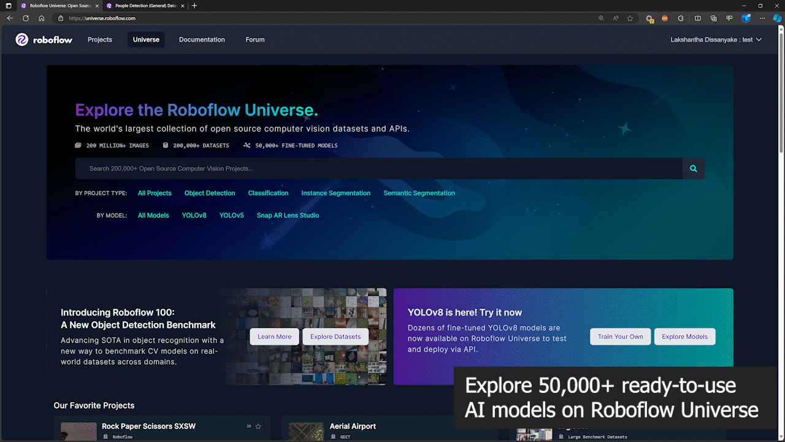Click Explore Datasets button
This screenshot has height=442, width=785.
coord(335,336)
